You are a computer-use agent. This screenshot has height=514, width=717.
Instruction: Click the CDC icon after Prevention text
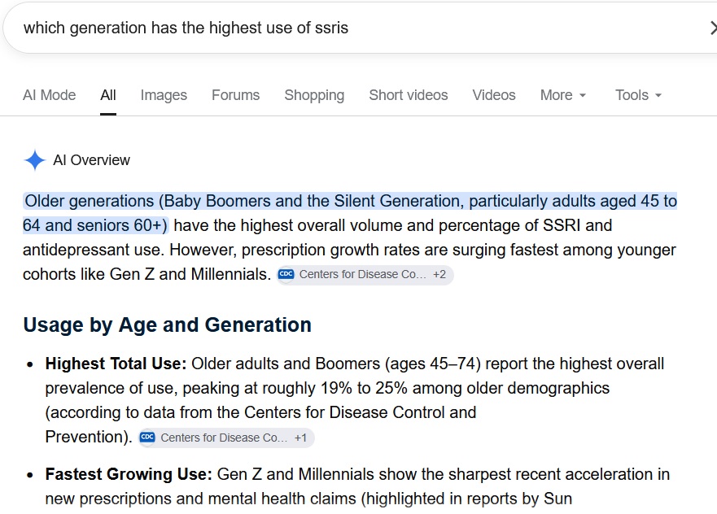147,438
